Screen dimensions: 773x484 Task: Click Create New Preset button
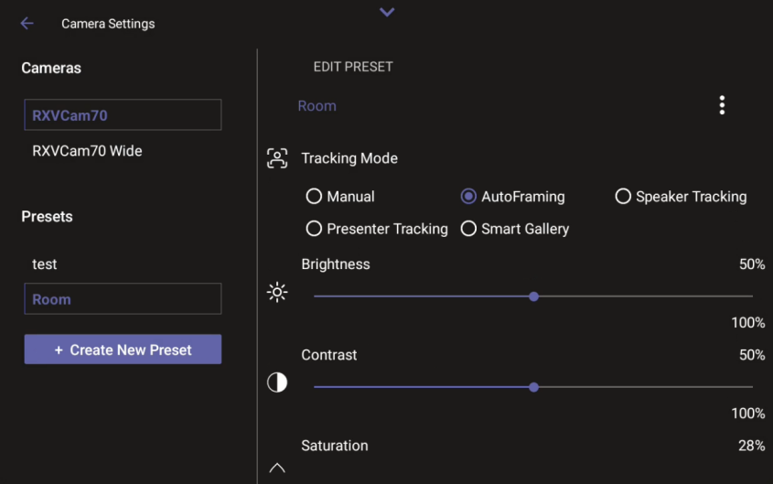point(123,350)
